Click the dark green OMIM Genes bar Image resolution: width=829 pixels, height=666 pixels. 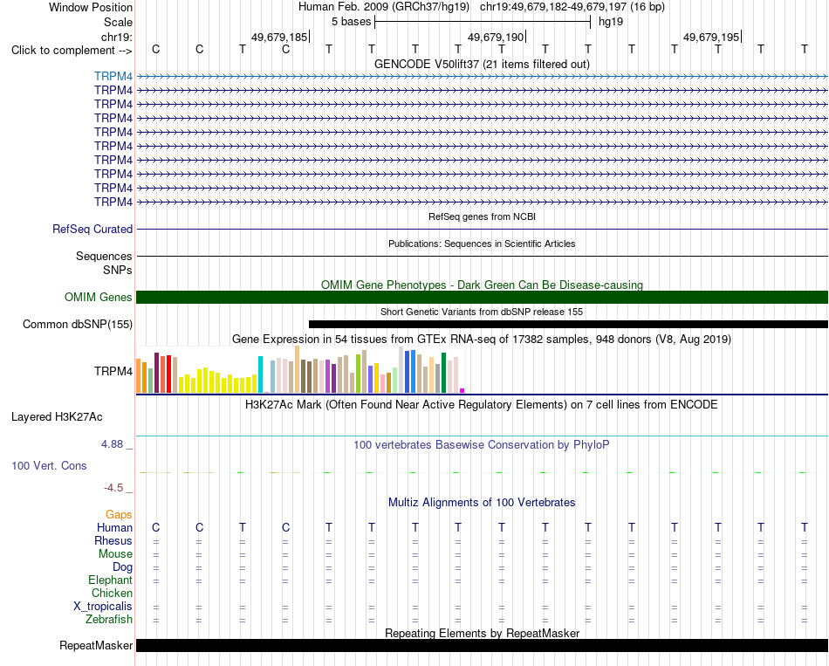click(x=482, y=298)
